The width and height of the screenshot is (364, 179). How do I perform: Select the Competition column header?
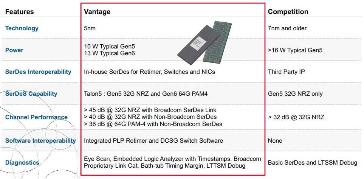288,12
